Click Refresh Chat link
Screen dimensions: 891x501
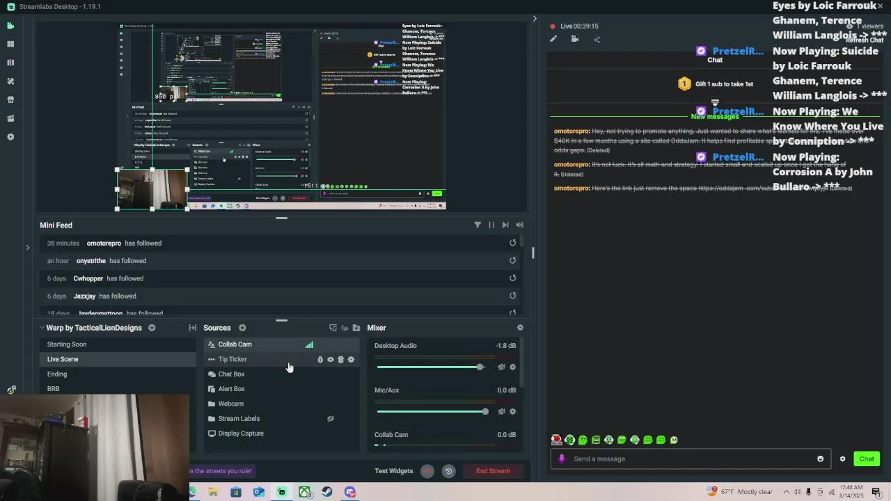[x=865, y=40]
